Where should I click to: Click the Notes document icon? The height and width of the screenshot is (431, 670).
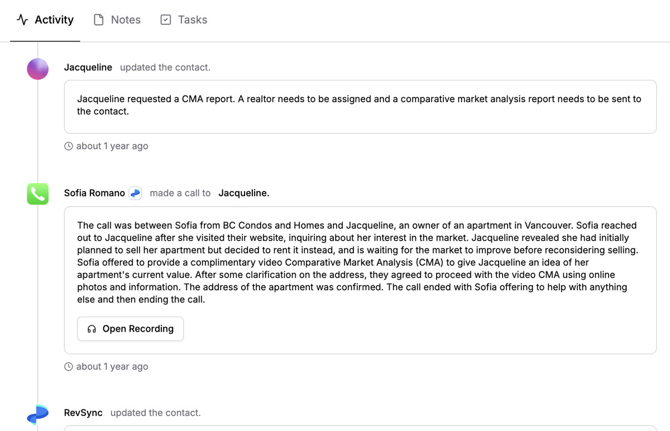coord(99,20)
